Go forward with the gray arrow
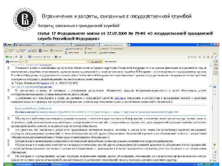 coord(16,57)
